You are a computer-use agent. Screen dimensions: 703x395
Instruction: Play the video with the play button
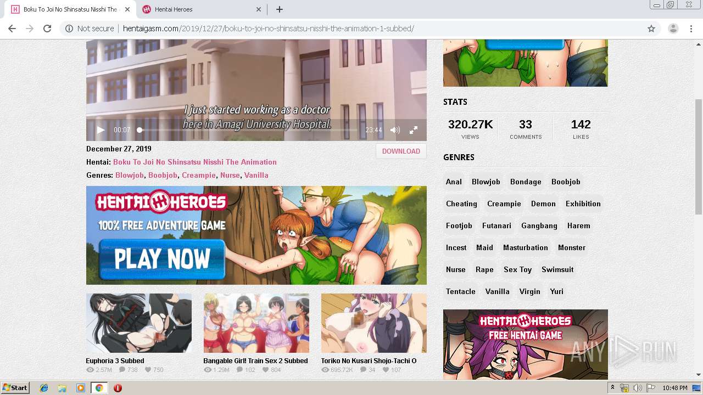[101, 130]
